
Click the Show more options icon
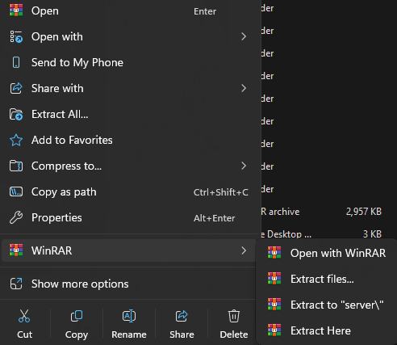[x=16, y=284]
